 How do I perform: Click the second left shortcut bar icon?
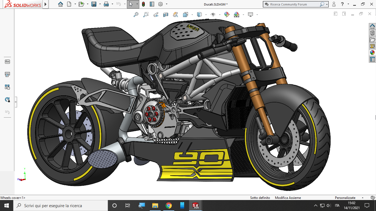click(x=7, y=74)
